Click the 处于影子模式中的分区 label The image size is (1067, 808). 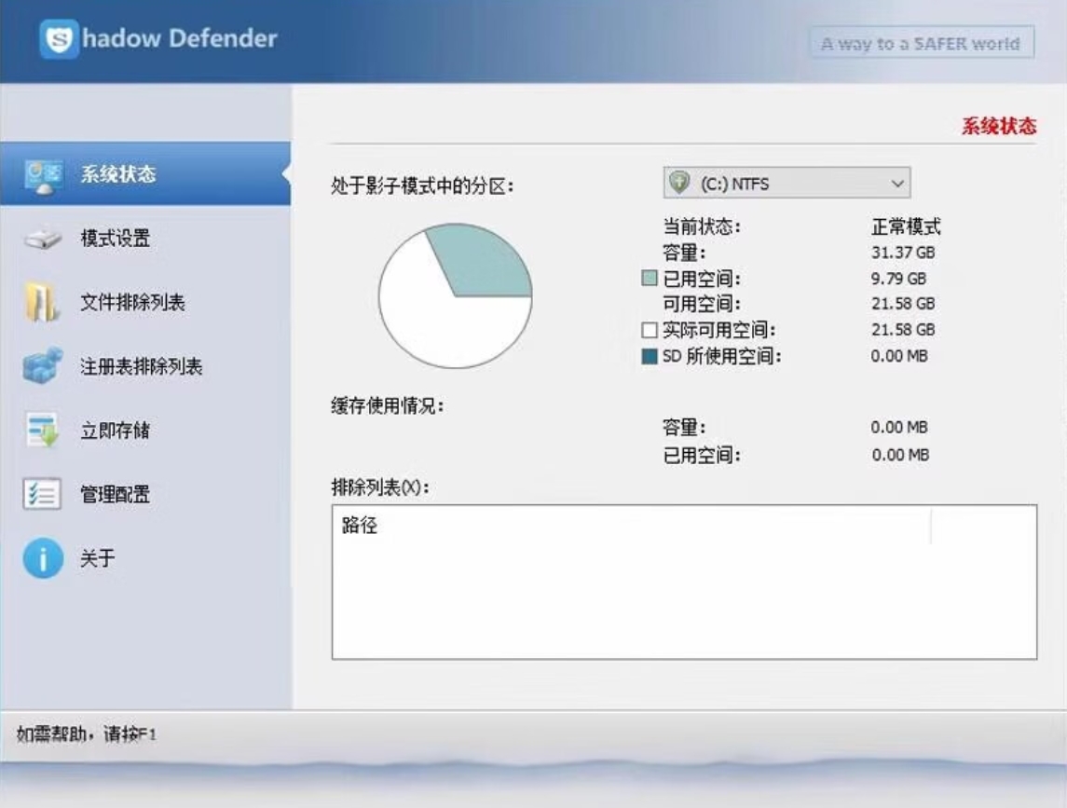[x=422, y=185]
